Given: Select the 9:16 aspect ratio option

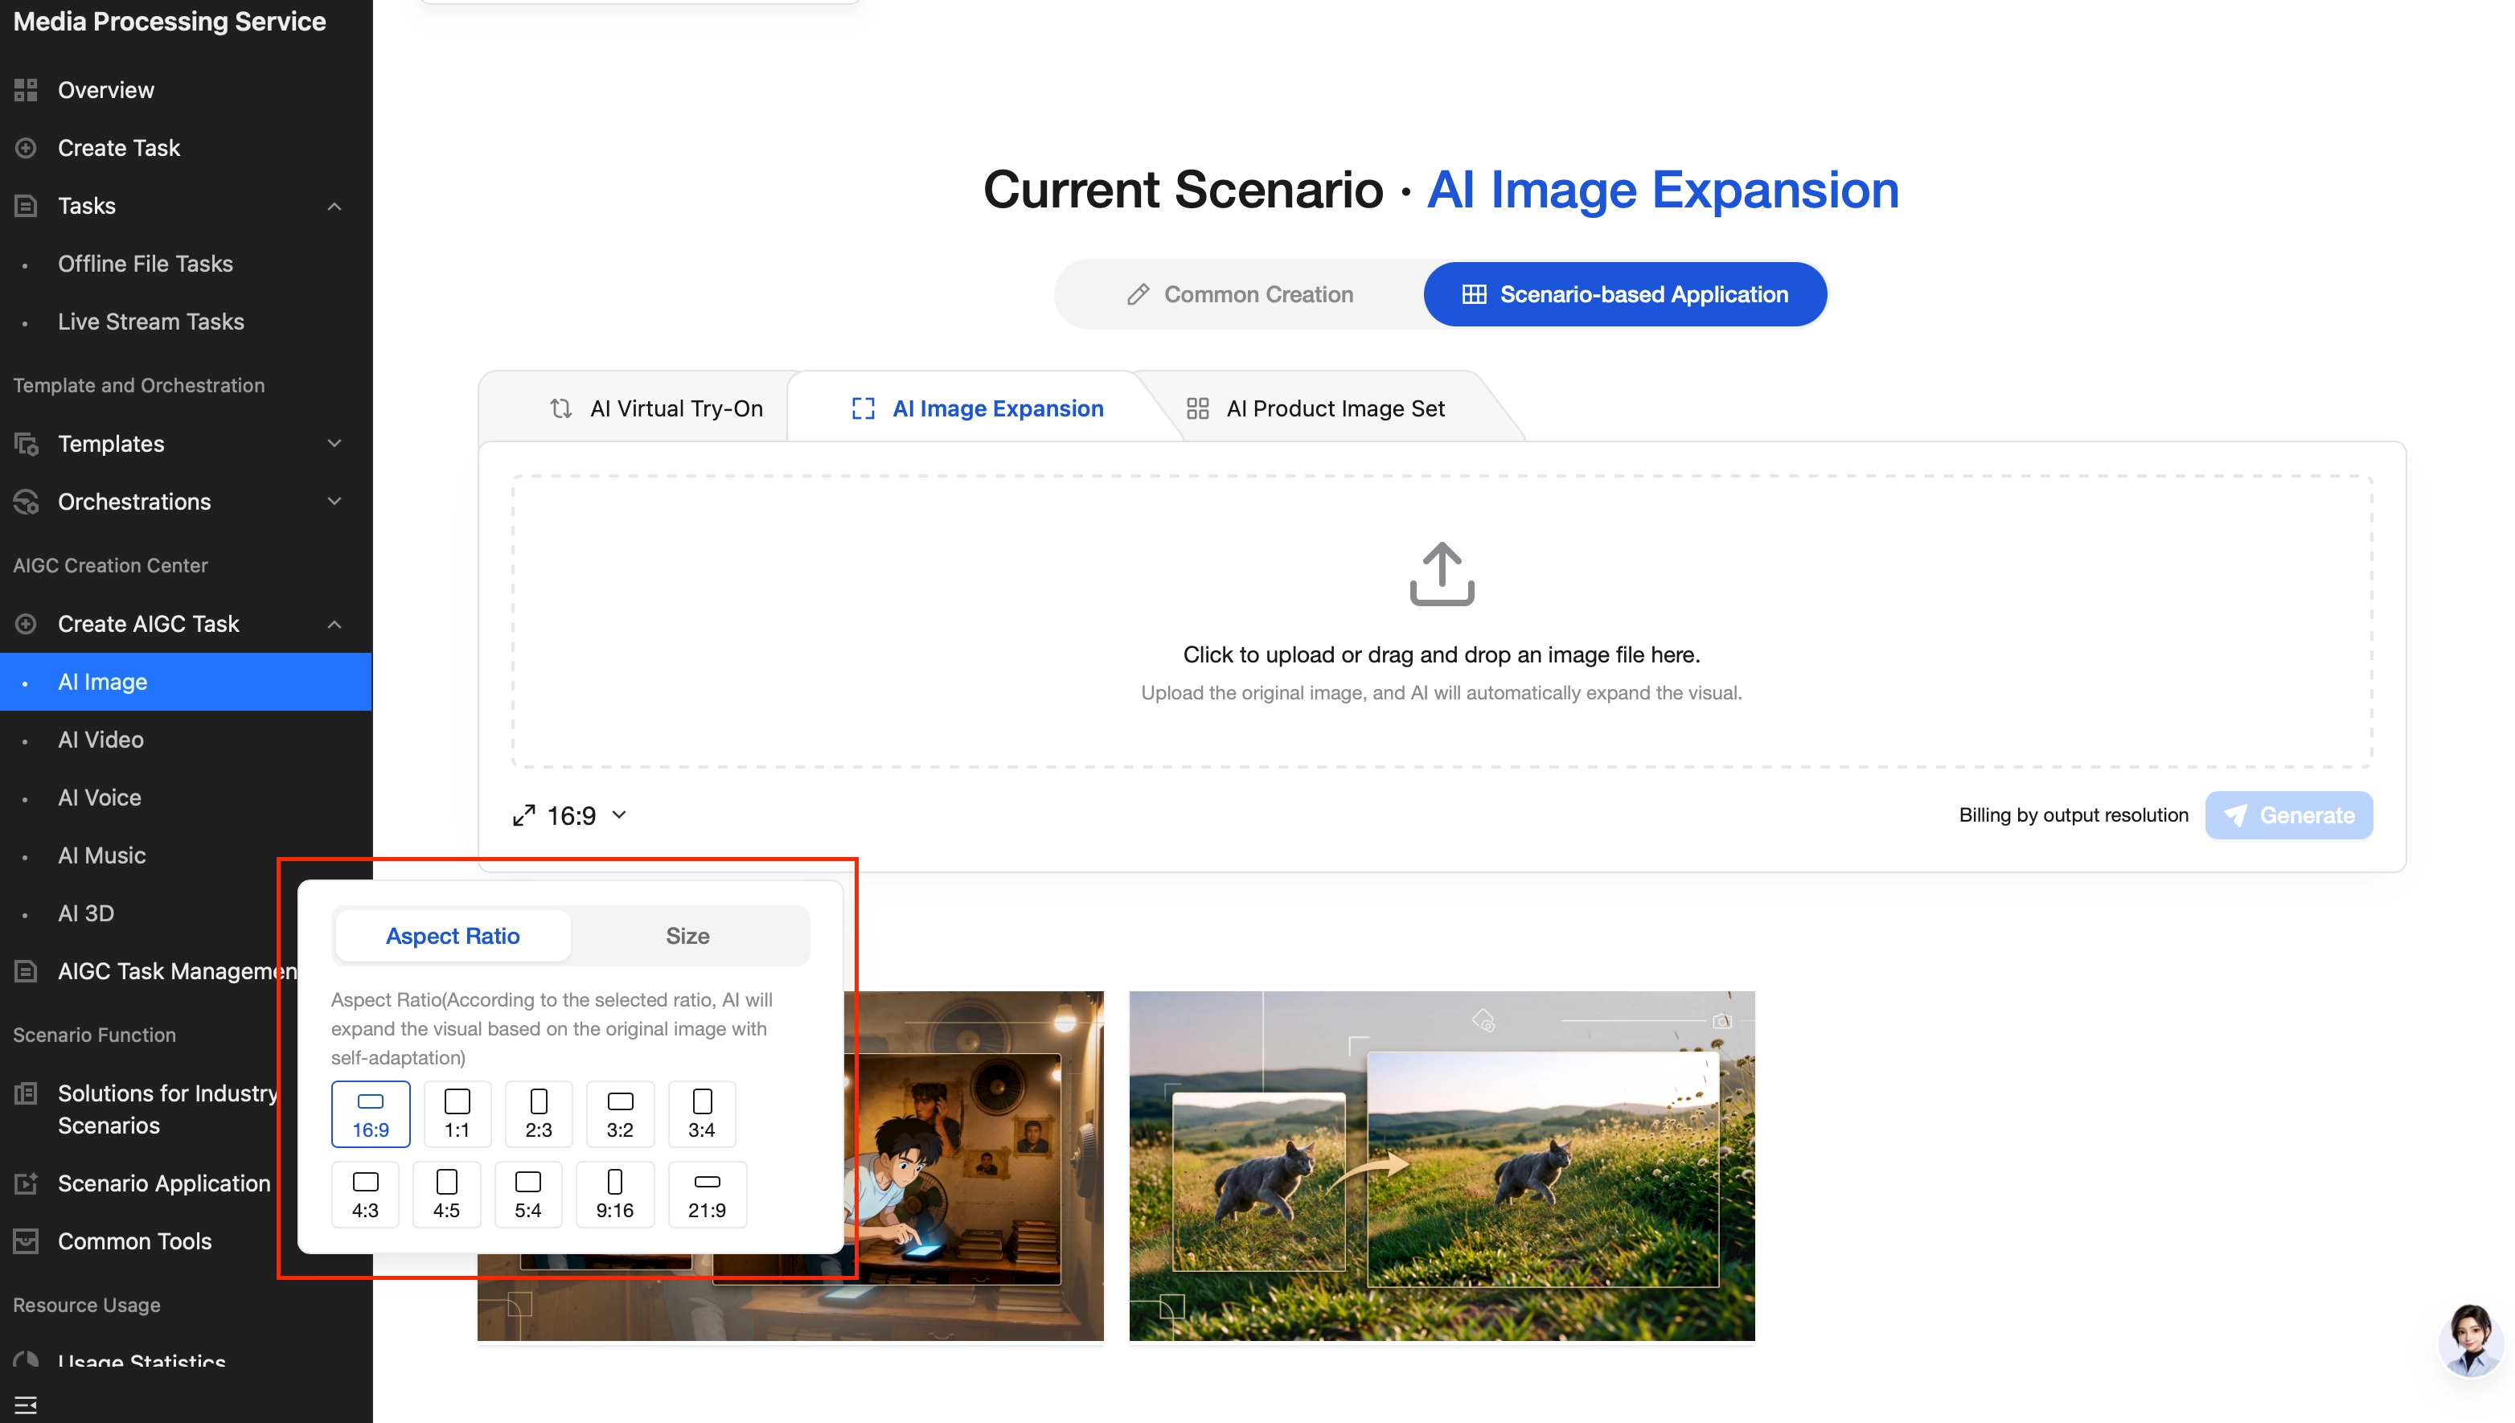Looking at the screenshot, I should click(x=615, y=1193).
